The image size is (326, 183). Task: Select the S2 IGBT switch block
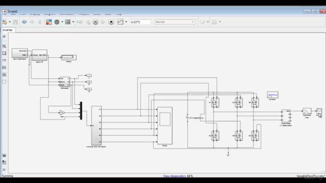coord(255,136)
